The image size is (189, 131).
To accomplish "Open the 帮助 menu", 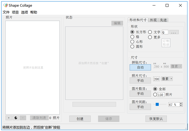I will (x=34, y=12).
